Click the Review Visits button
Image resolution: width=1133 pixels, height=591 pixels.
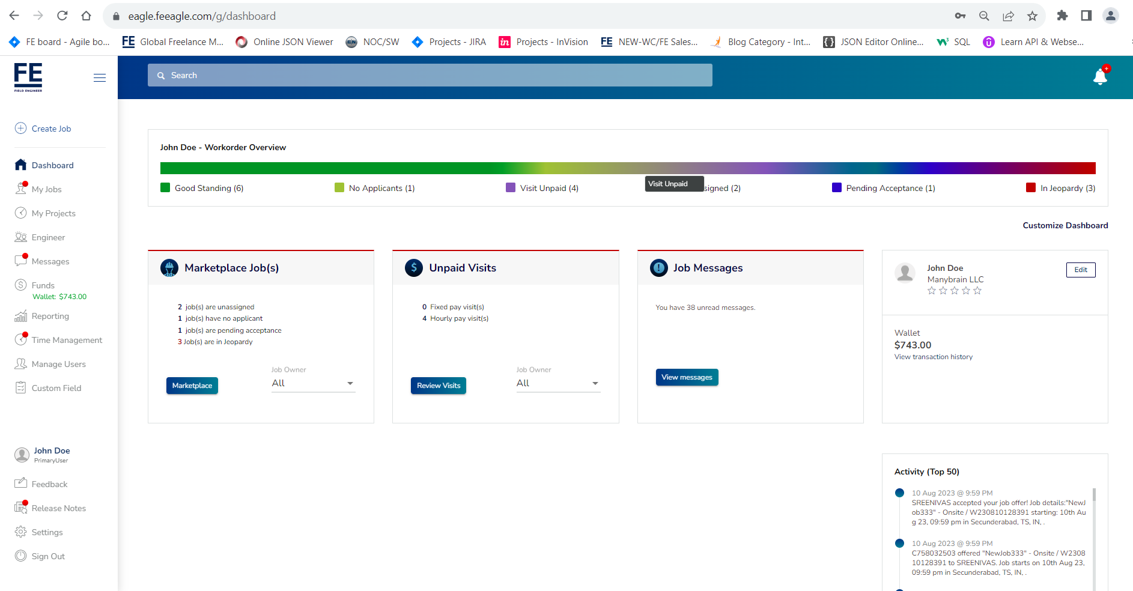tap(439, 386)
